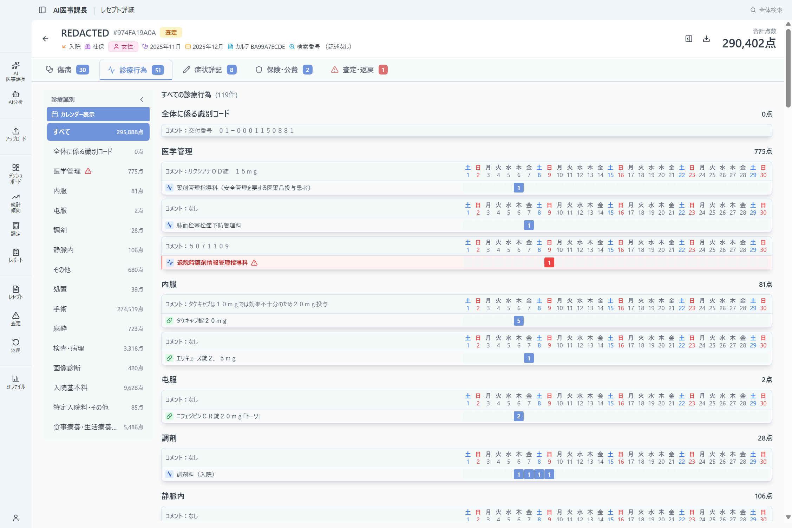The image size is (792, 528).
Task: Toggle the left sidebar panel icon
Action: [x=42, y=10]
